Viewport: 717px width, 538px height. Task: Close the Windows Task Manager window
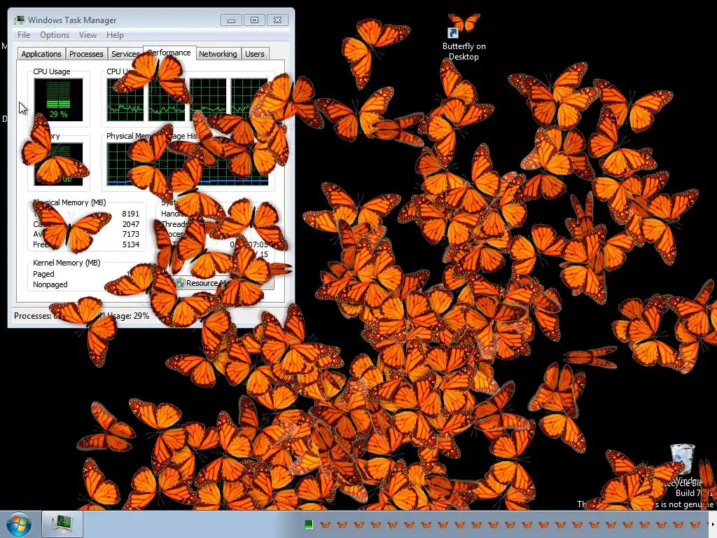click(277, 20)
